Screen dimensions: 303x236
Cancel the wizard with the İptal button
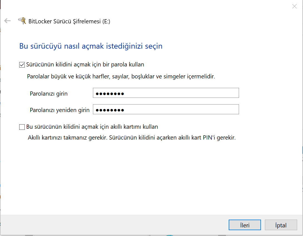pos(281,225)
